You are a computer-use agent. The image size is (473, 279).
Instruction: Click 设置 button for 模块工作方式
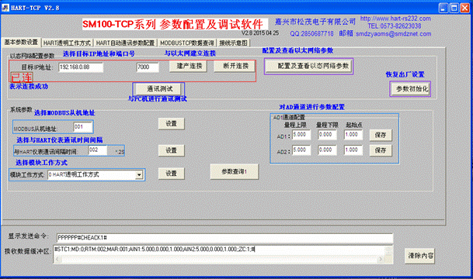tap(172, 174)
